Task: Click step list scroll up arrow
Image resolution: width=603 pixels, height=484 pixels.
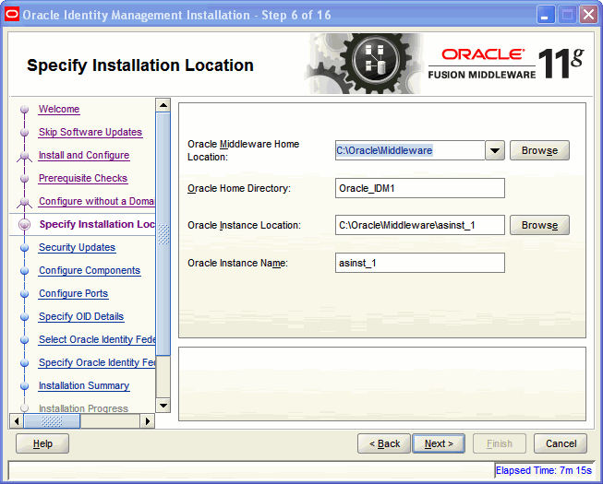Action: click(x=163, y=105)
